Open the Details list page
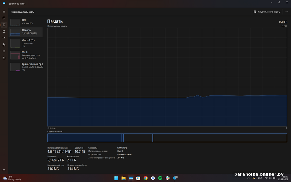 [x=4, y=51]
